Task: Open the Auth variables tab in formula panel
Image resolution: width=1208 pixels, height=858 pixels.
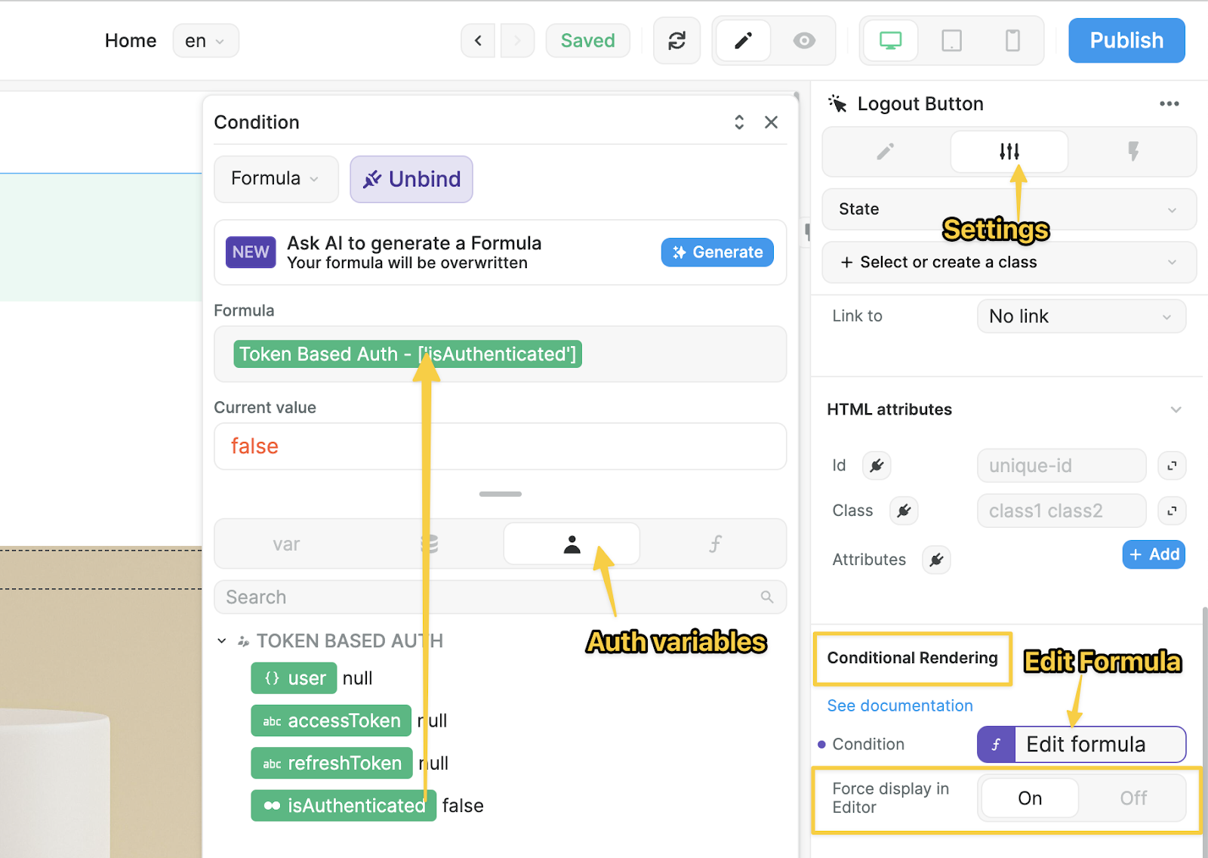Action: [x=572, y=543]
